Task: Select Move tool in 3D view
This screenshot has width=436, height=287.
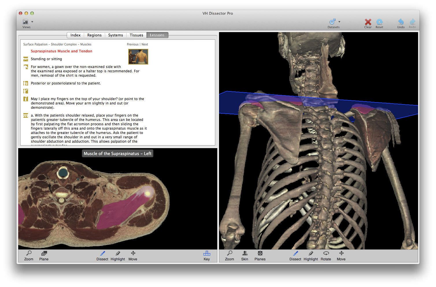Action: tap(341, 254)
